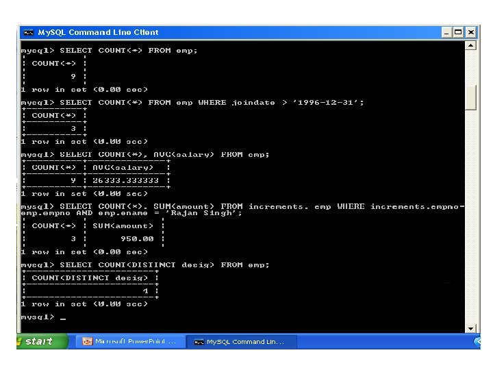
Task: Click the scrollbar down arrow
Action: pyautogui.click(x=470, y=328)
